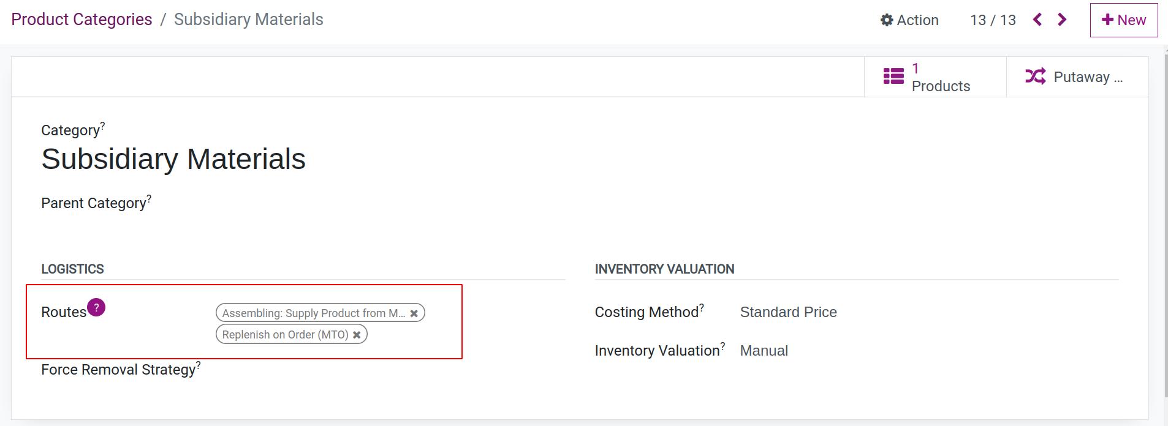This screenshot has height=426, width=1168.
Task: Click the Action gear icon
Action: [886, 20]
